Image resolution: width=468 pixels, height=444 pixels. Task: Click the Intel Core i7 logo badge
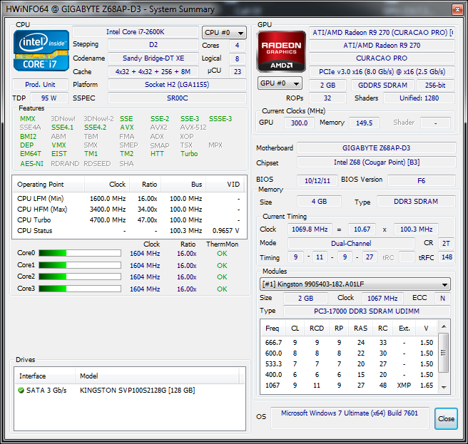[x=41, y=51]
